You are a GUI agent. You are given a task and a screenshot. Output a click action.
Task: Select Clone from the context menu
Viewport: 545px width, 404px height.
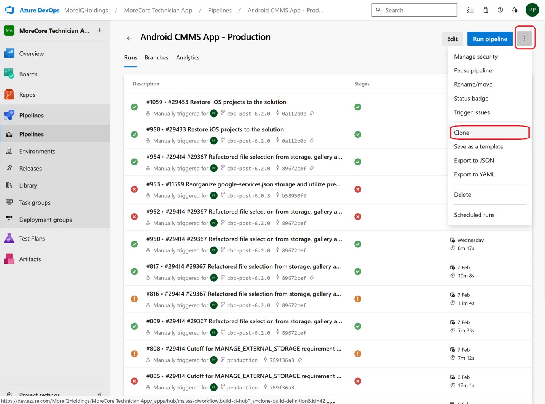461,133
